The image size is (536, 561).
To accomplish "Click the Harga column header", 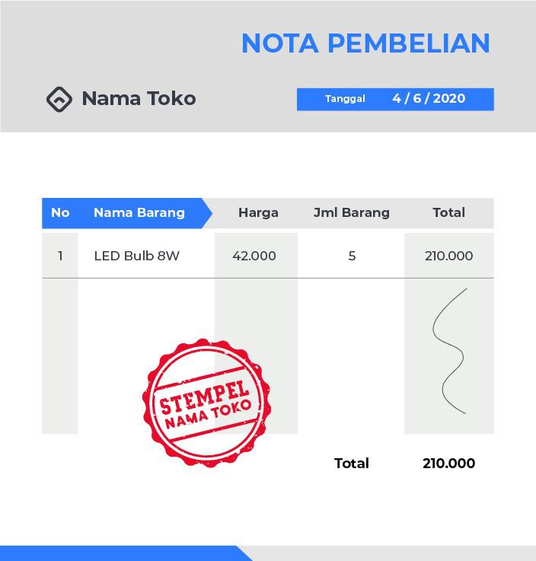I will tap(258, 213).
